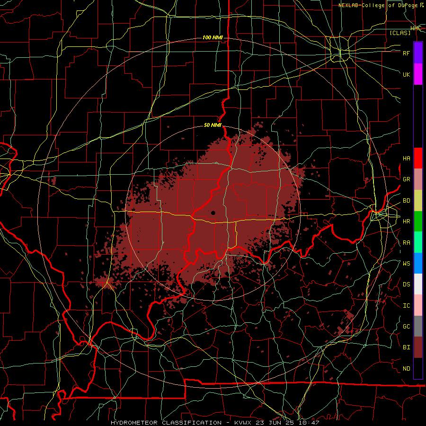This screenshot has height=426, width=426.
Task: Click the UK magenta legend color swatch
Action: 418,74
